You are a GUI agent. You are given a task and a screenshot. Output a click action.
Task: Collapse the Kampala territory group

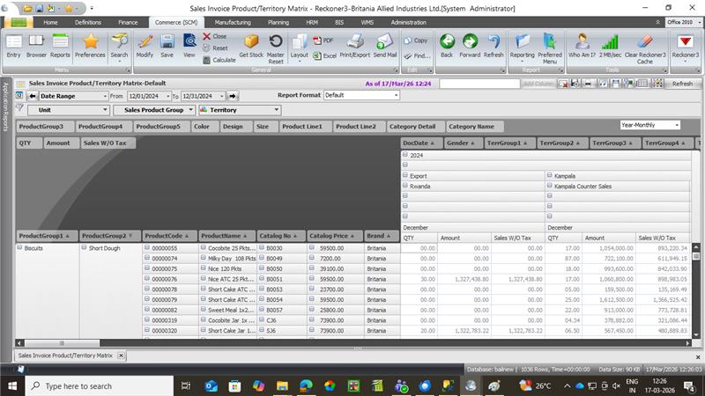(550, 176)
